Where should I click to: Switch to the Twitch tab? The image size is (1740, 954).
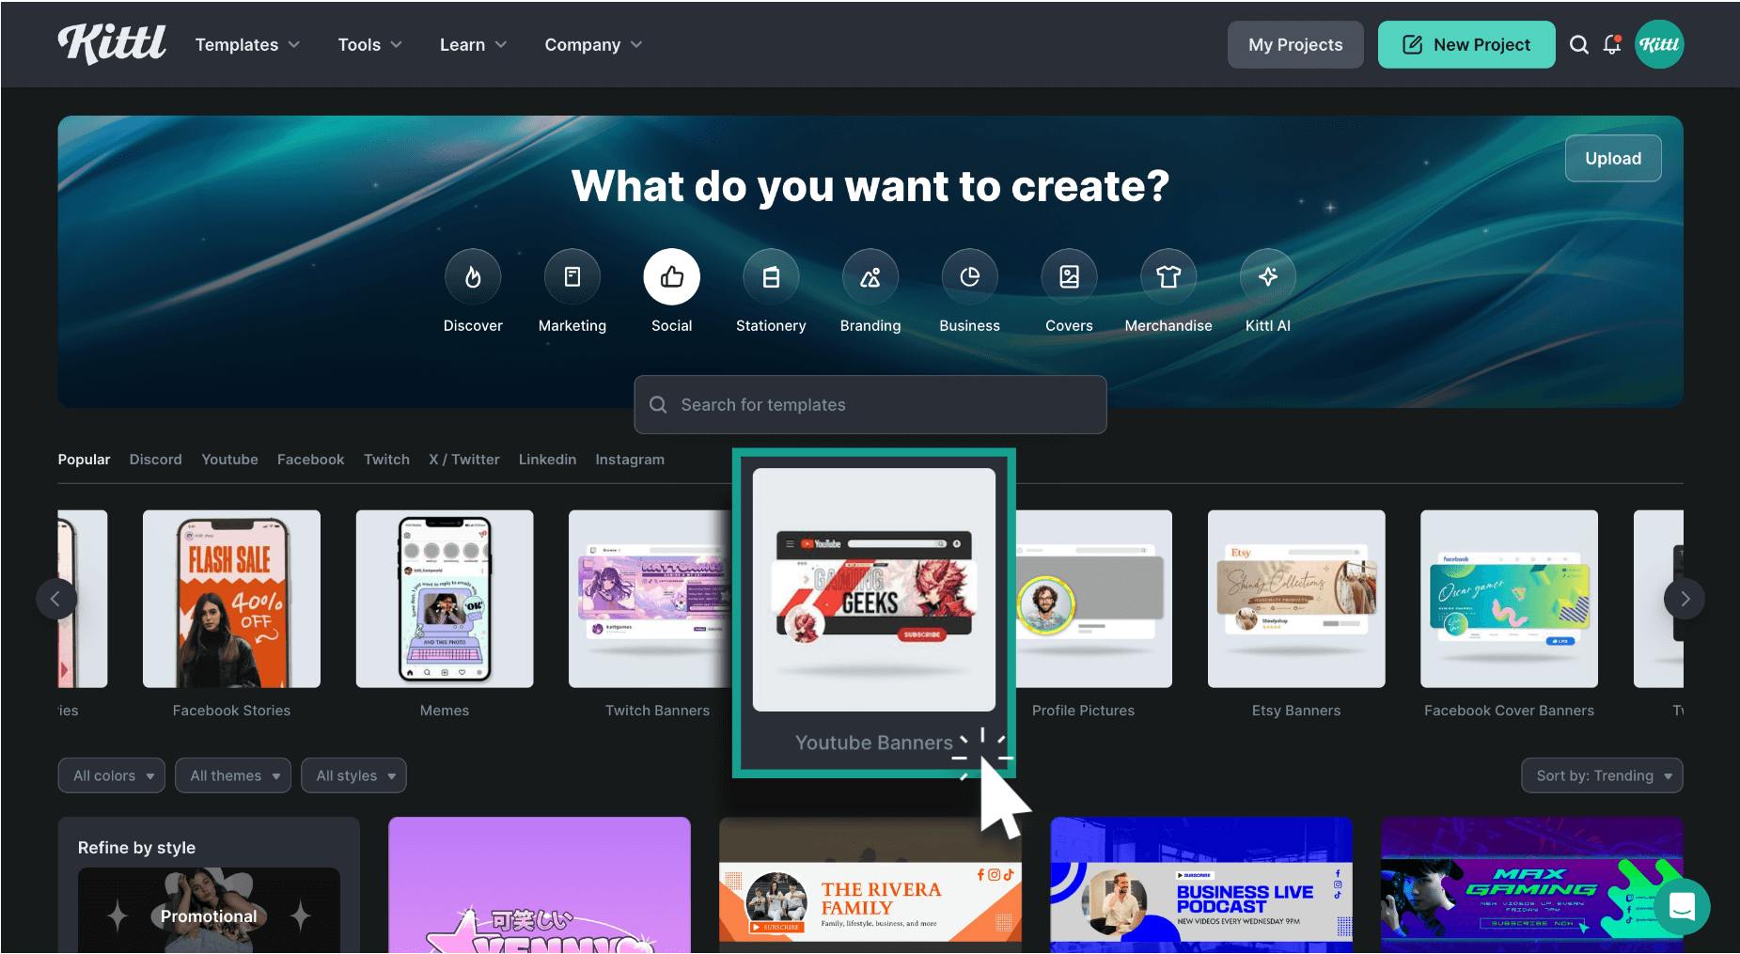(x=386, y=460)
